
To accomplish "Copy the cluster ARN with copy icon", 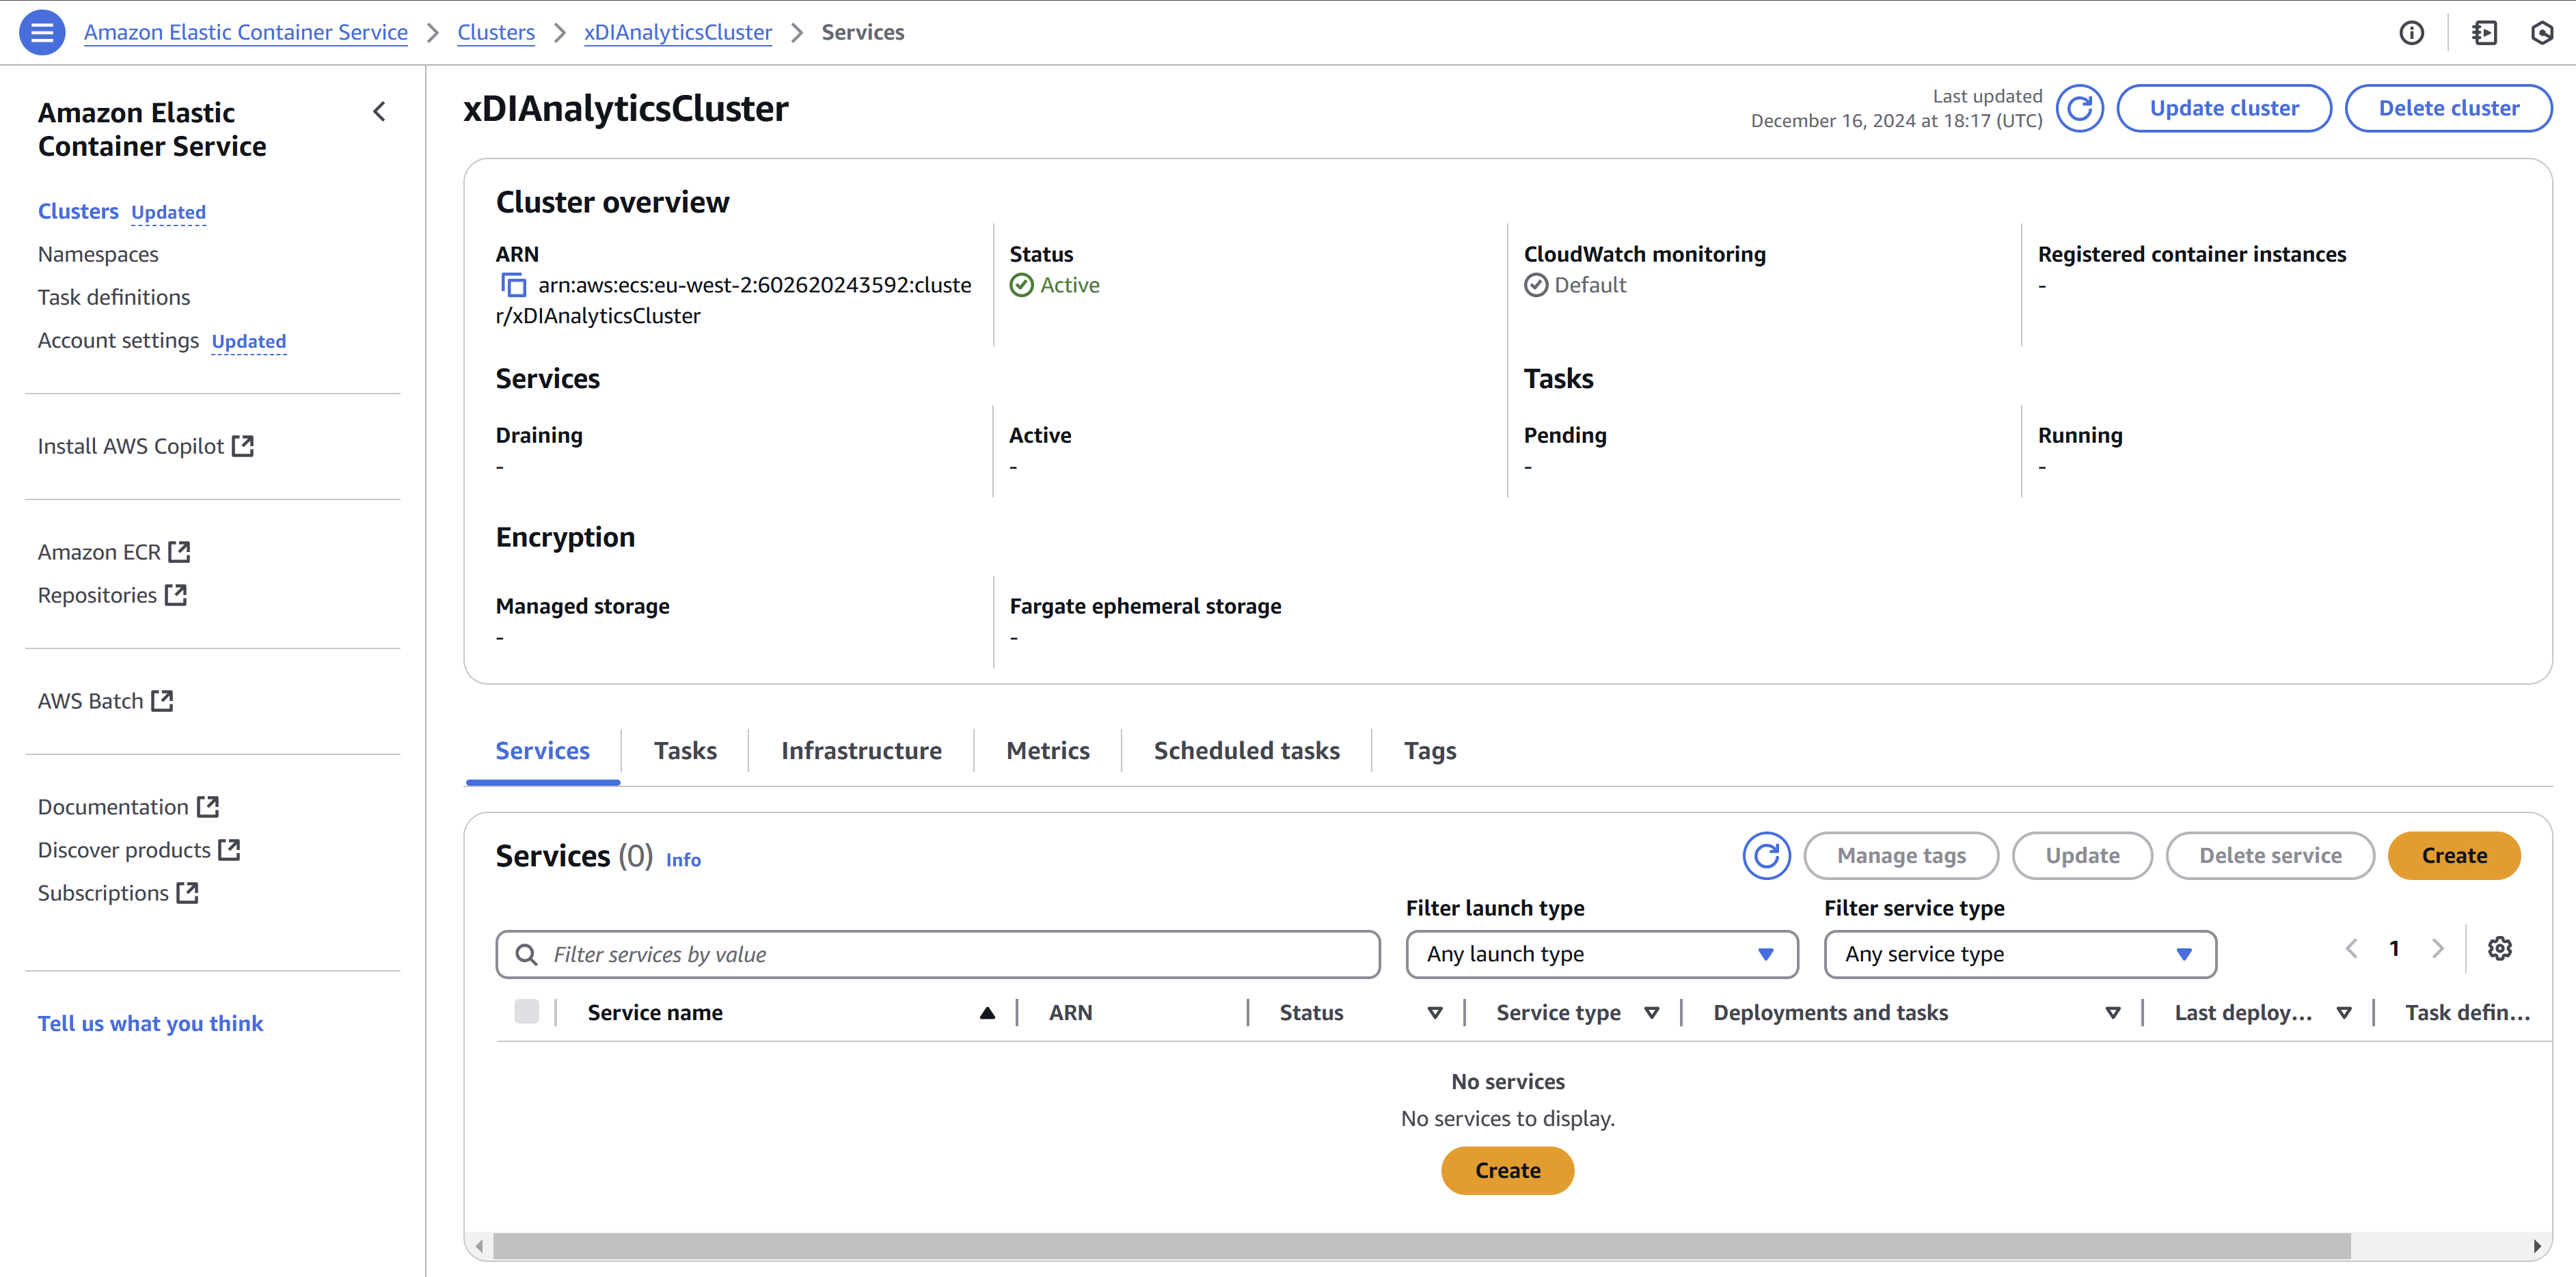I will (x=513, y=285).
